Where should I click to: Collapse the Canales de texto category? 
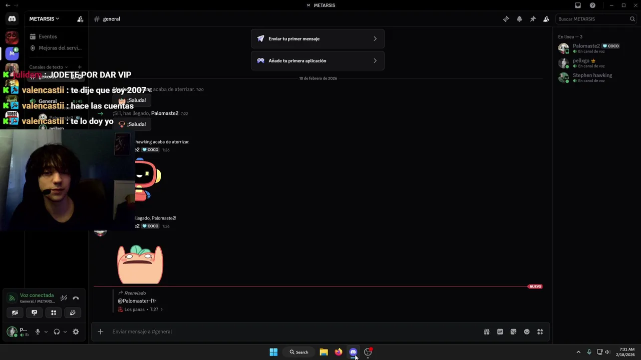click(x=48, y=67)
